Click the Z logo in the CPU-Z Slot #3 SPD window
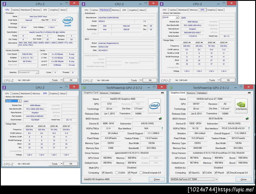 point(4,87)
